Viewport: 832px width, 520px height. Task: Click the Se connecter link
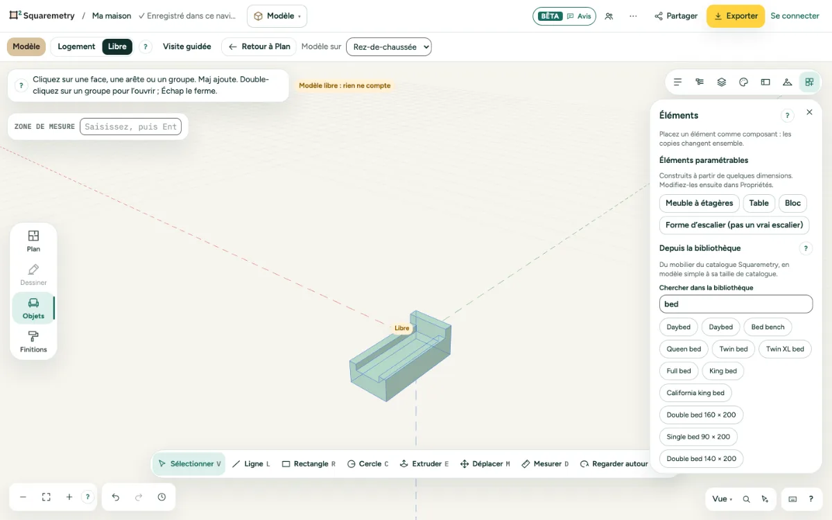tap(795, 16)
